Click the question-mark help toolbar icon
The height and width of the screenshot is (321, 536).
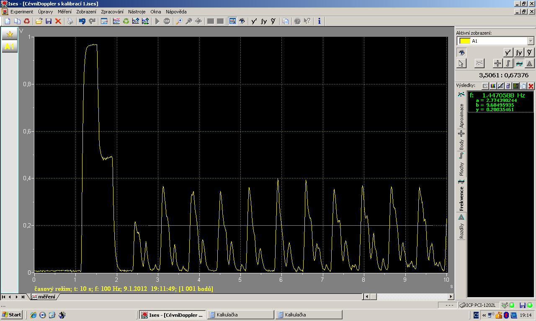(297, 21)
